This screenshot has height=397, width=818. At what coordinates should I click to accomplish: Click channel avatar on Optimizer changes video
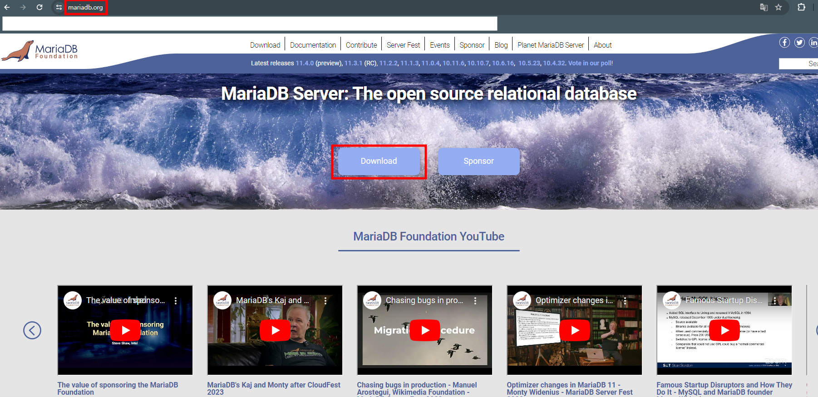point(522,300)
